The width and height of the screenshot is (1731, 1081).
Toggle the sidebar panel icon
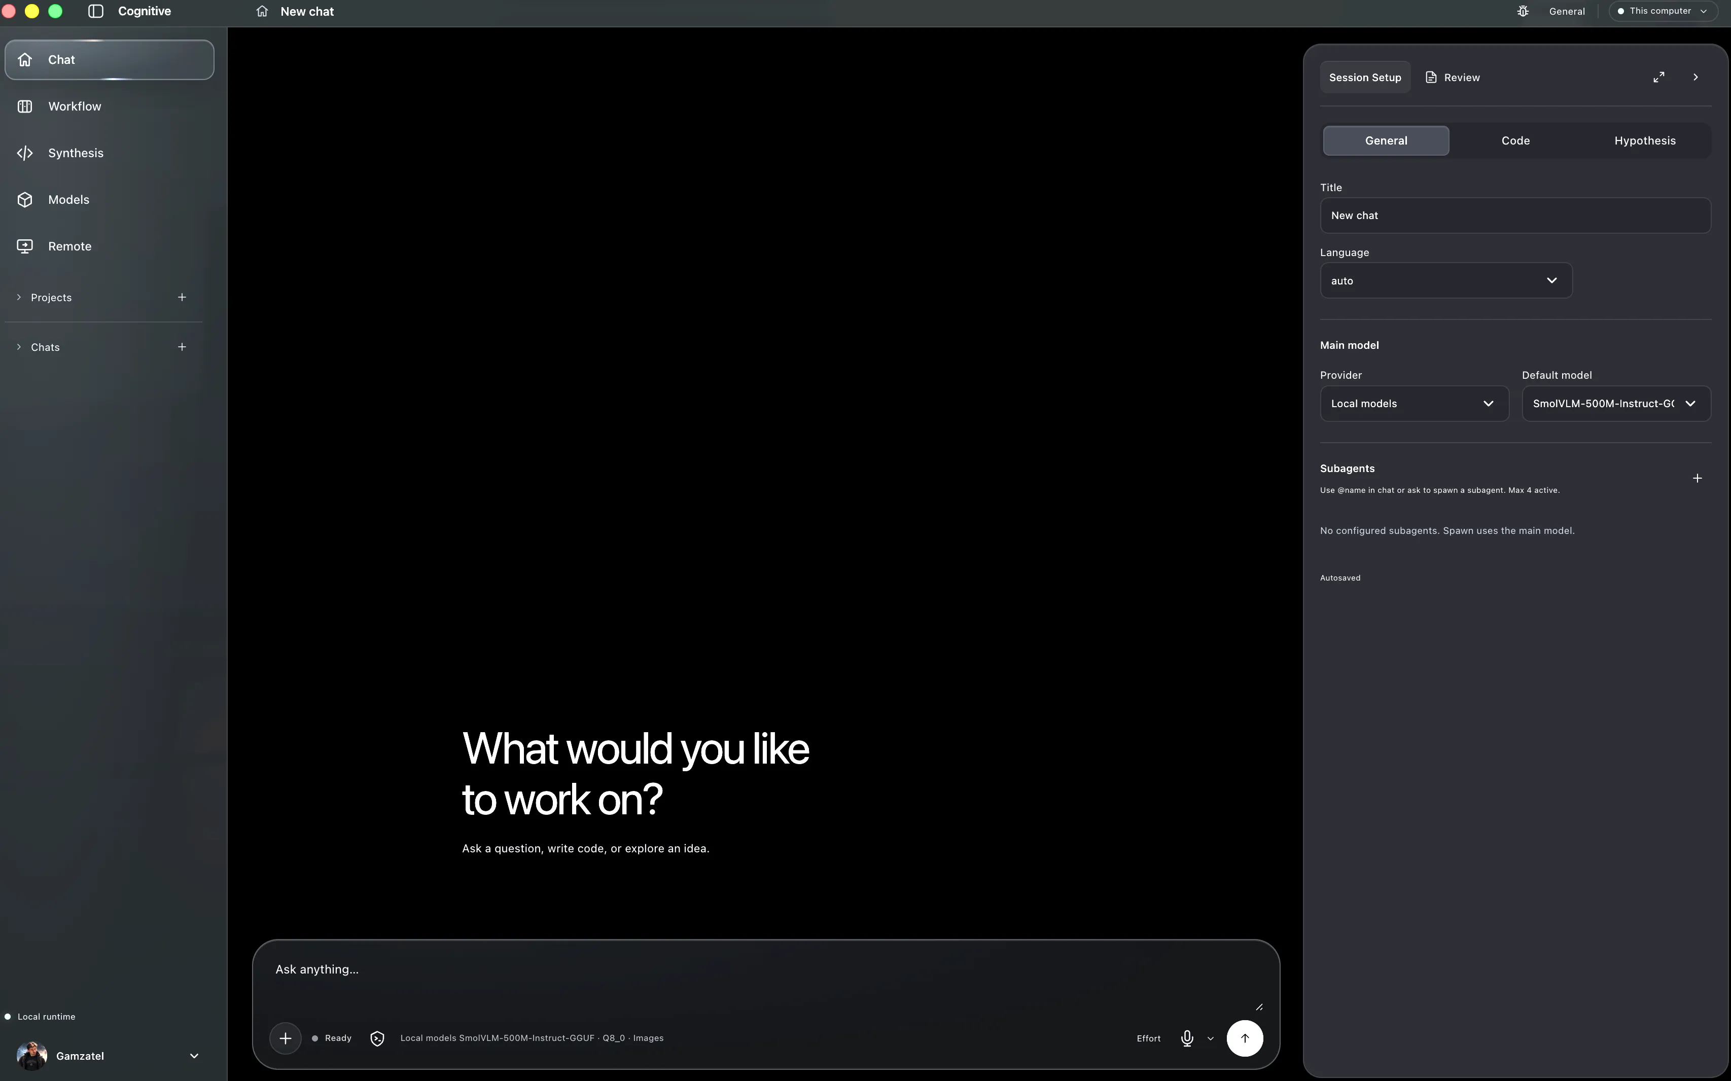tap(96, 12)
